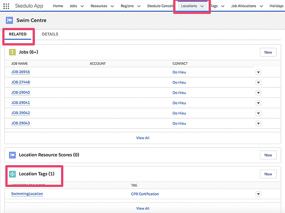Open Do Hieu contact for JOB-26916
Viewport: 285px width, 213px height.
click(x=179, y=72)
